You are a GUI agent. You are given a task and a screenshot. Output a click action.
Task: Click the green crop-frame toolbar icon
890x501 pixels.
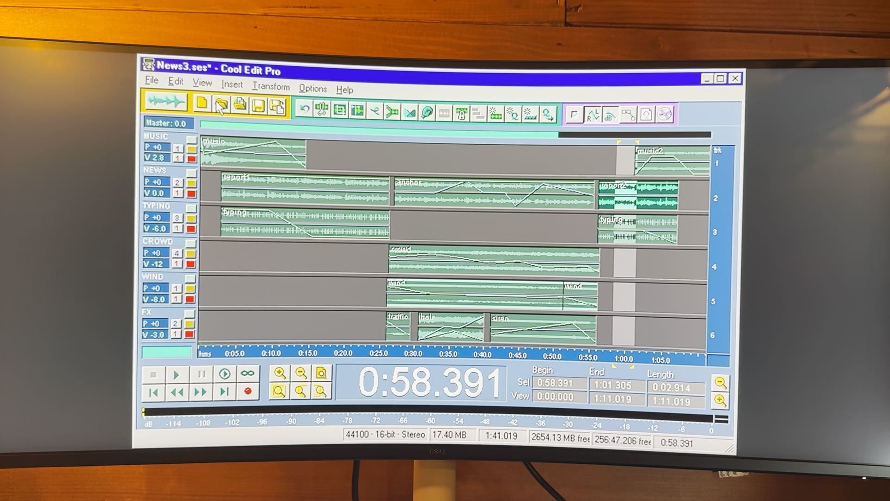340,110
